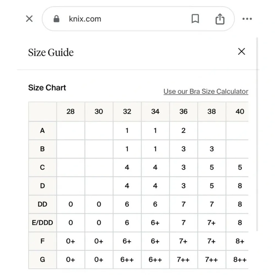Click the Size Chart heading
275x275 pixels.
47,88
